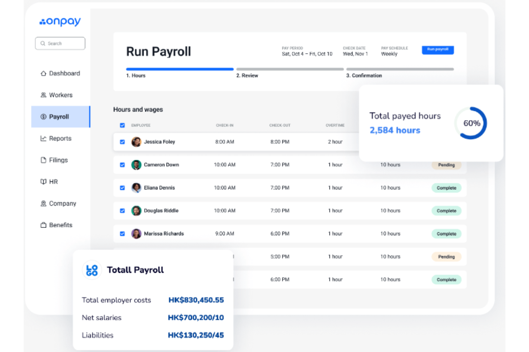Open the Pay Schedule Weekly selector
The width and height of the screenshot is (529, 352).
389,54
